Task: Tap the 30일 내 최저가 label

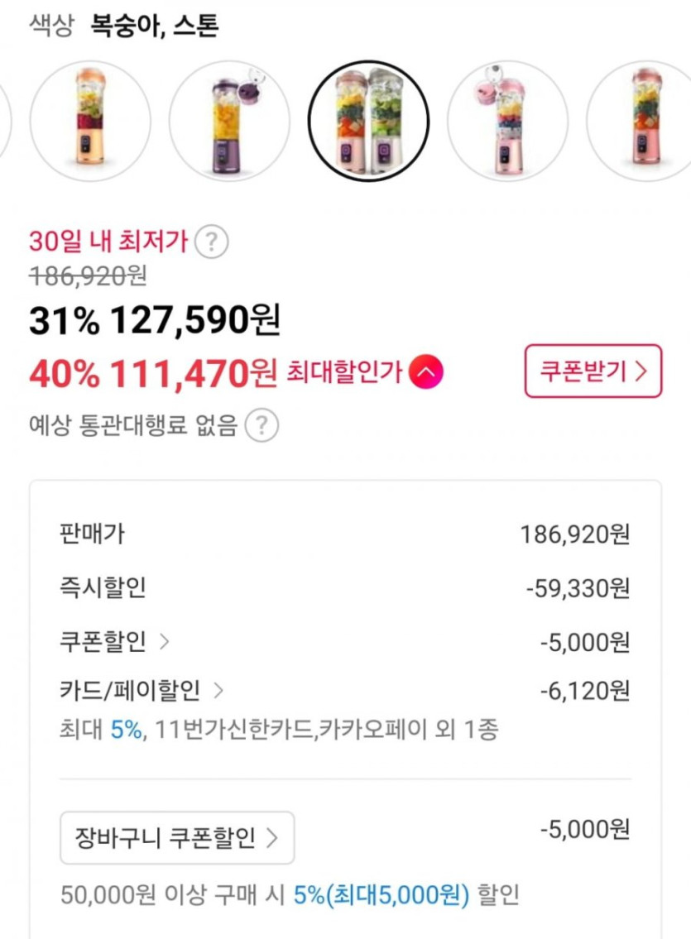Action: 108,242
